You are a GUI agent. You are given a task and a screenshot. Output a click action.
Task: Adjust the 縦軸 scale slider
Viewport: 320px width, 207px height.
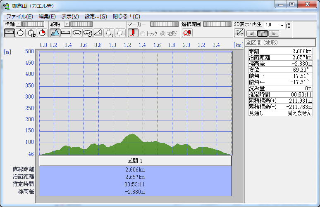pos(81,24)
